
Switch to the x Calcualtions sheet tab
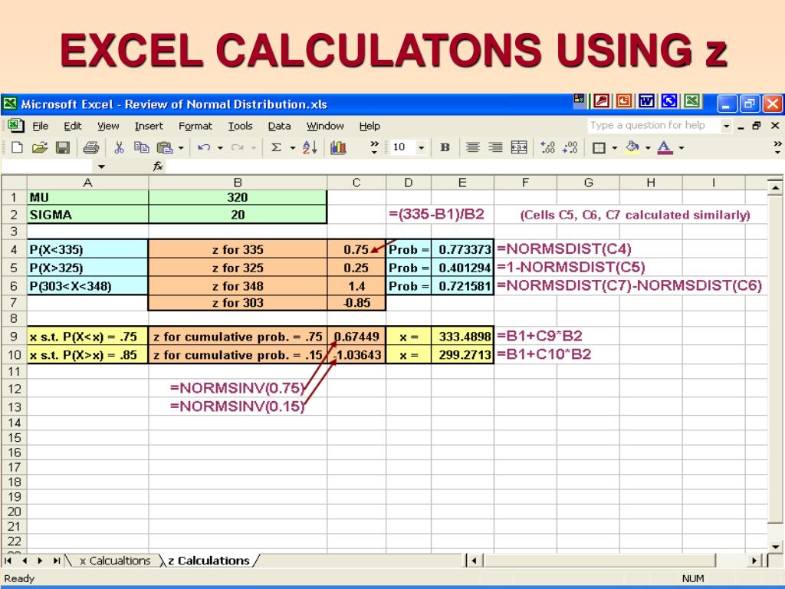(x=115, y=561)
